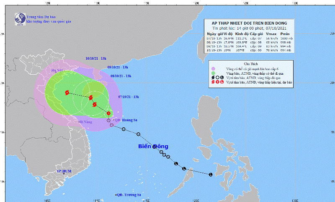The height and width of the screenshot is (202, 335).
Task: Click the easternmost black L low-pressure marker
Action: click(x=211, y=174)
